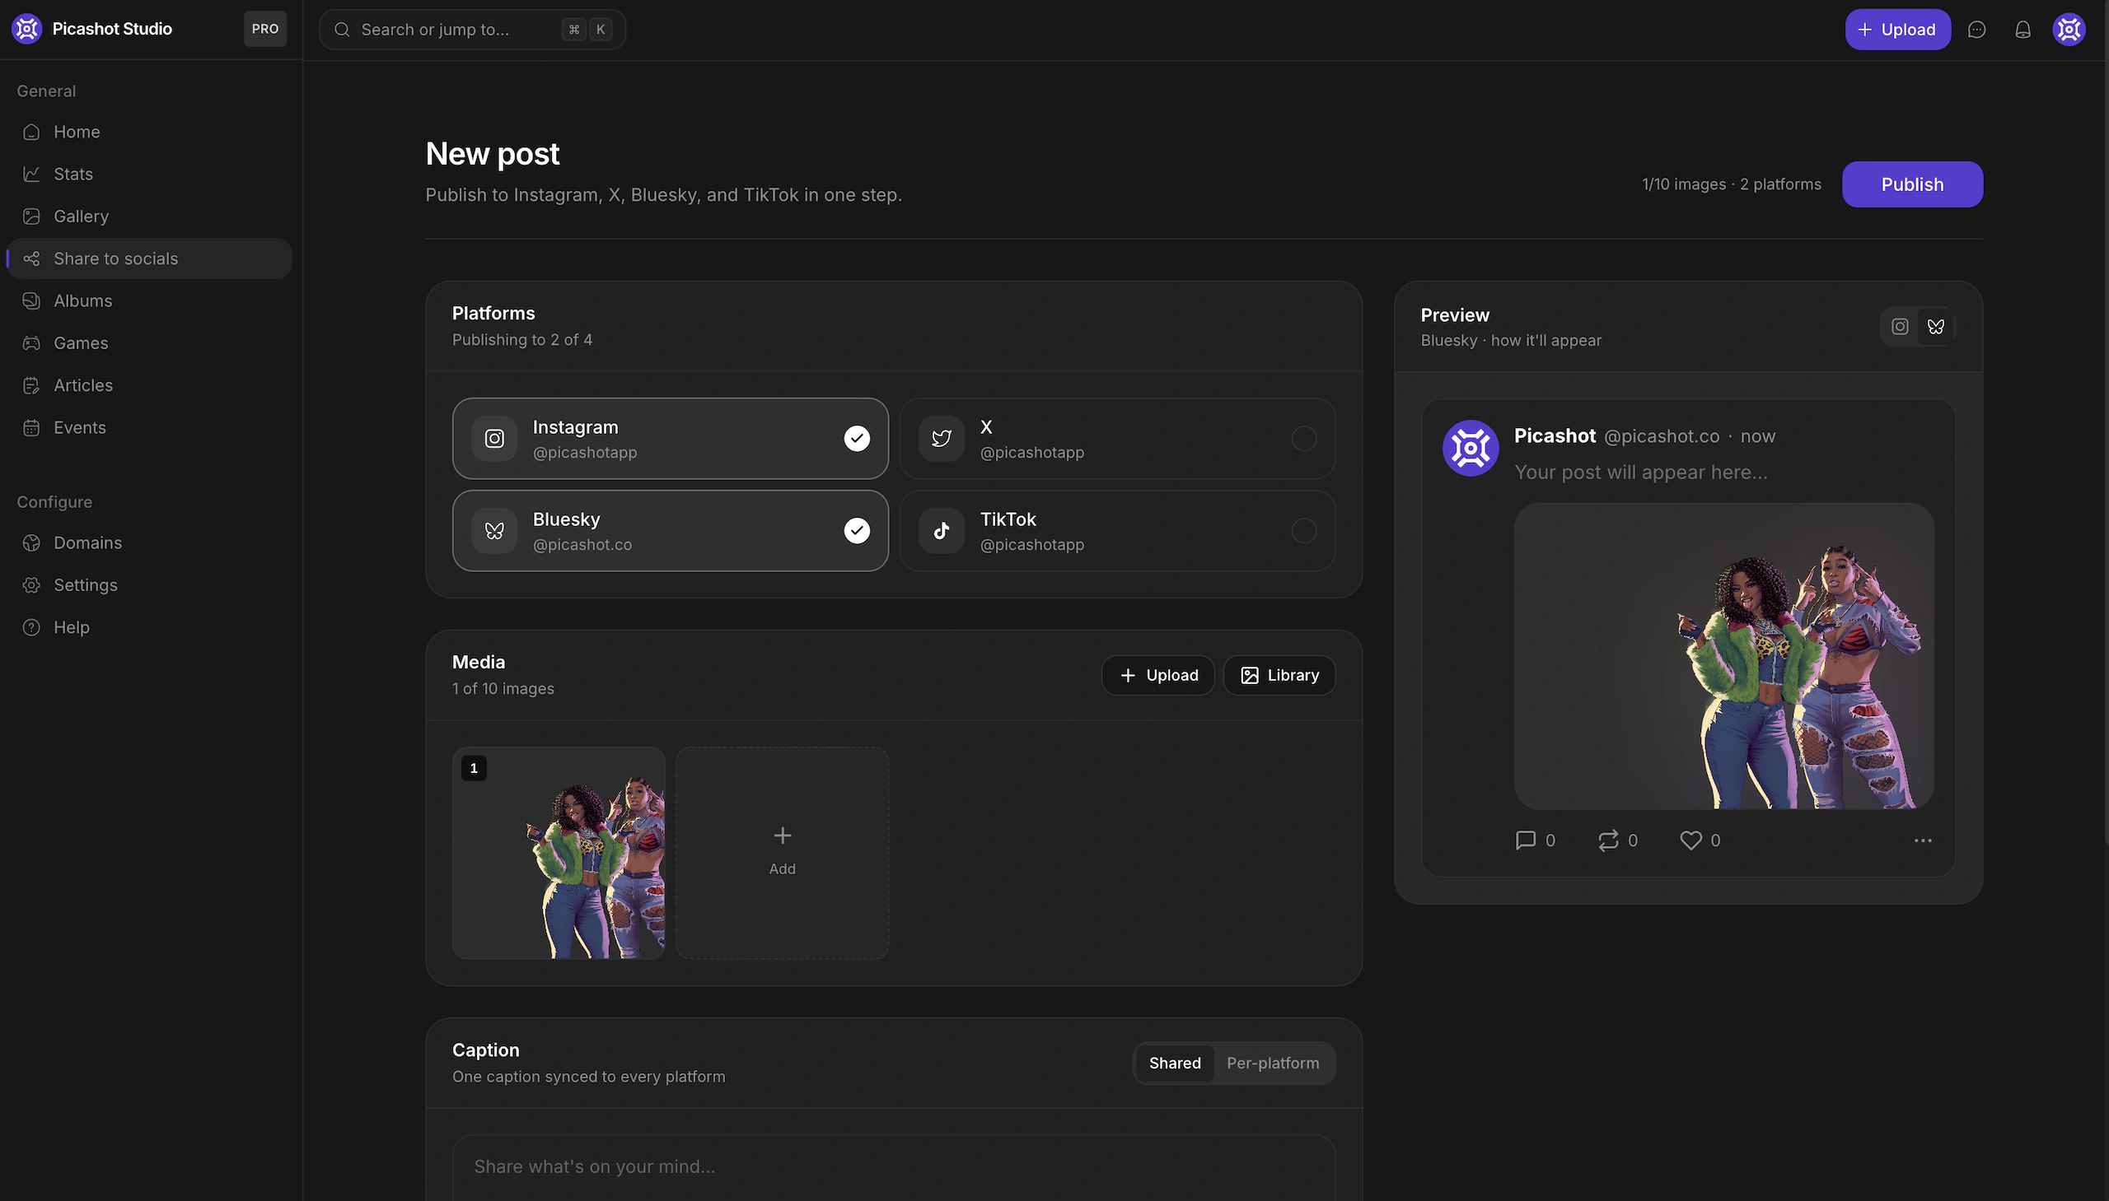The image size is (2109, 1201).
Task: Enable the TikTok platform radio circle
Action: (x=1304, y=531)
